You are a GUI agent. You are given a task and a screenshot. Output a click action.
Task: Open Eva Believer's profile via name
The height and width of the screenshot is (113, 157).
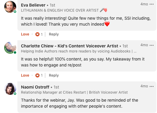33,5
